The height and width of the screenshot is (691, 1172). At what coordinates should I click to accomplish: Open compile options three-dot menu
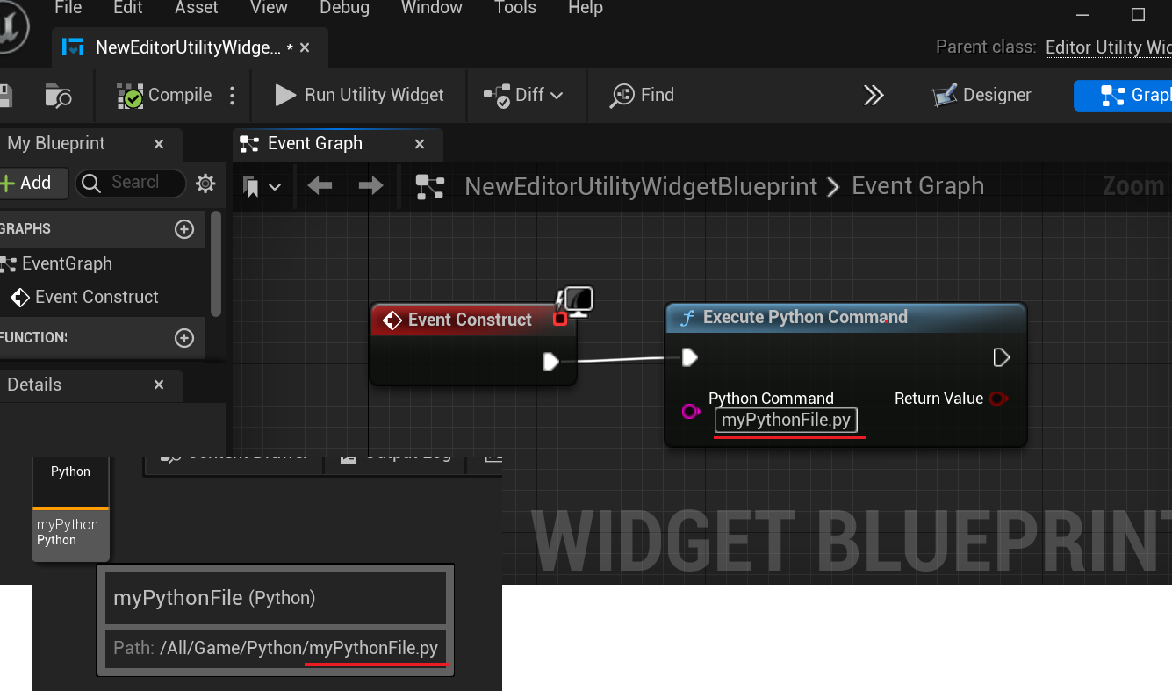[x=233, y=95]
